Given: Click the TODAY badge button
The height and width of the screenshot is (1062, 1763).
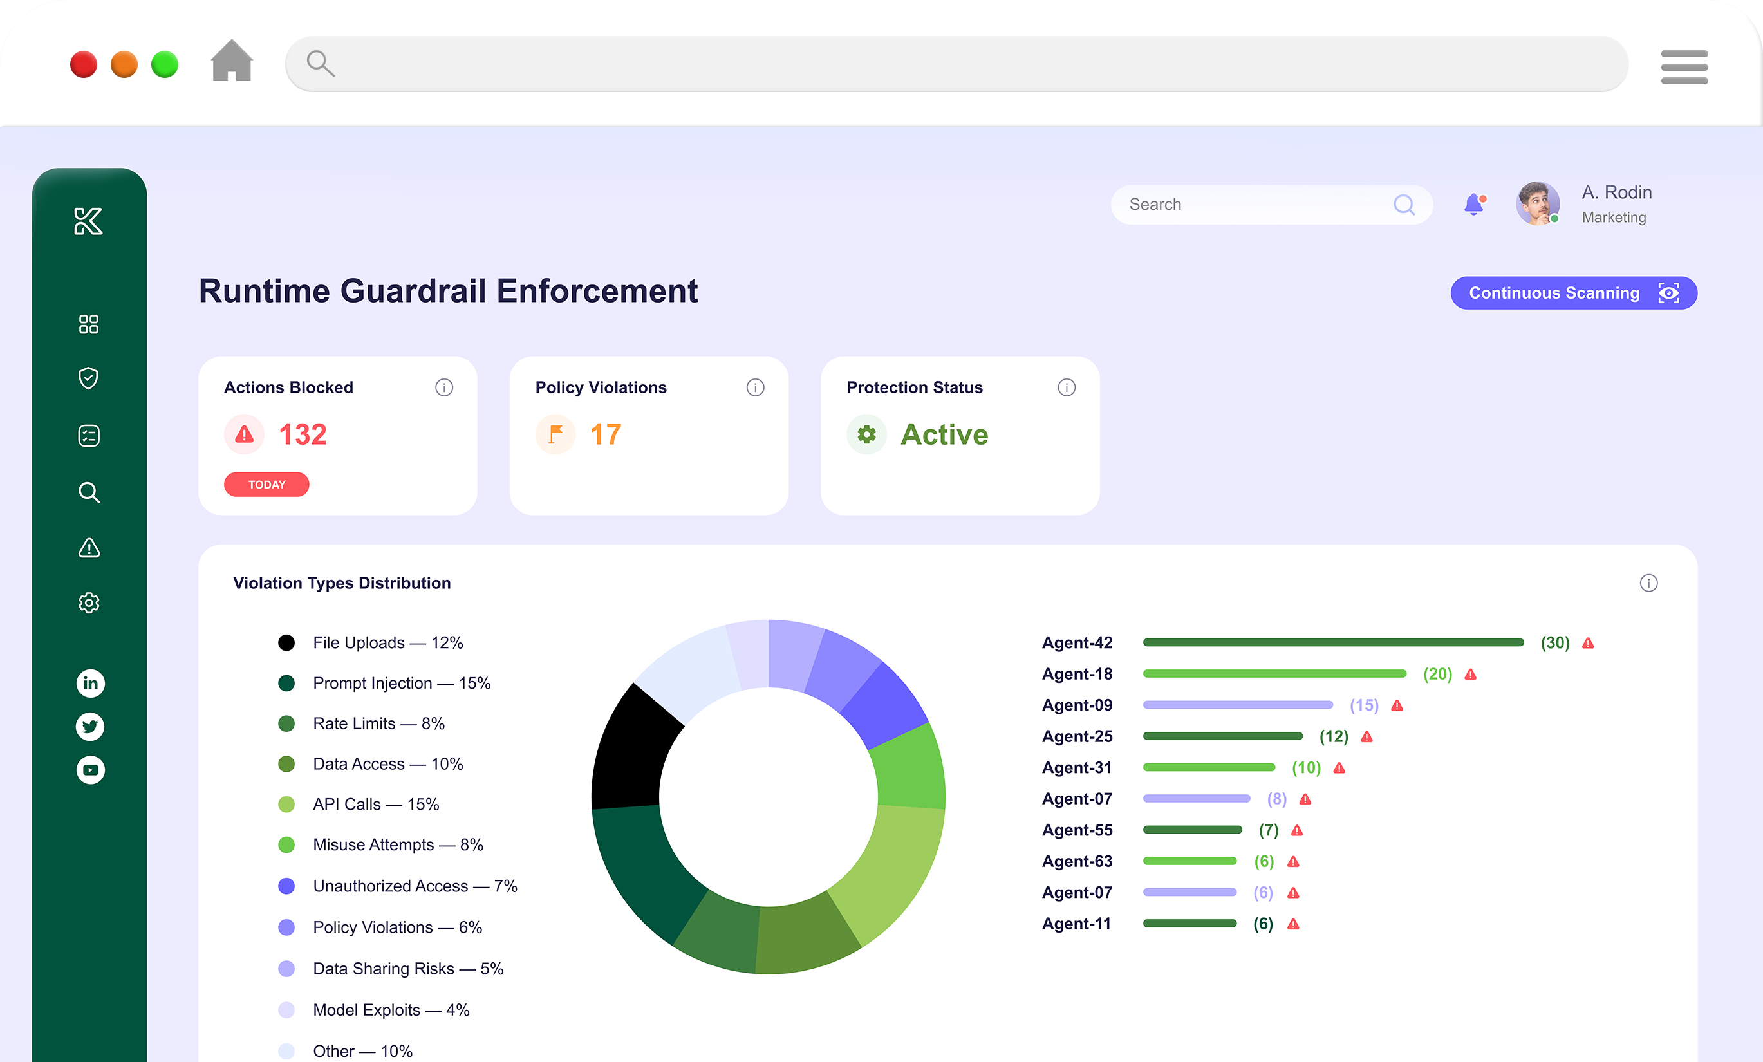Looking at the screenshot, I should (x=266, y=485).
